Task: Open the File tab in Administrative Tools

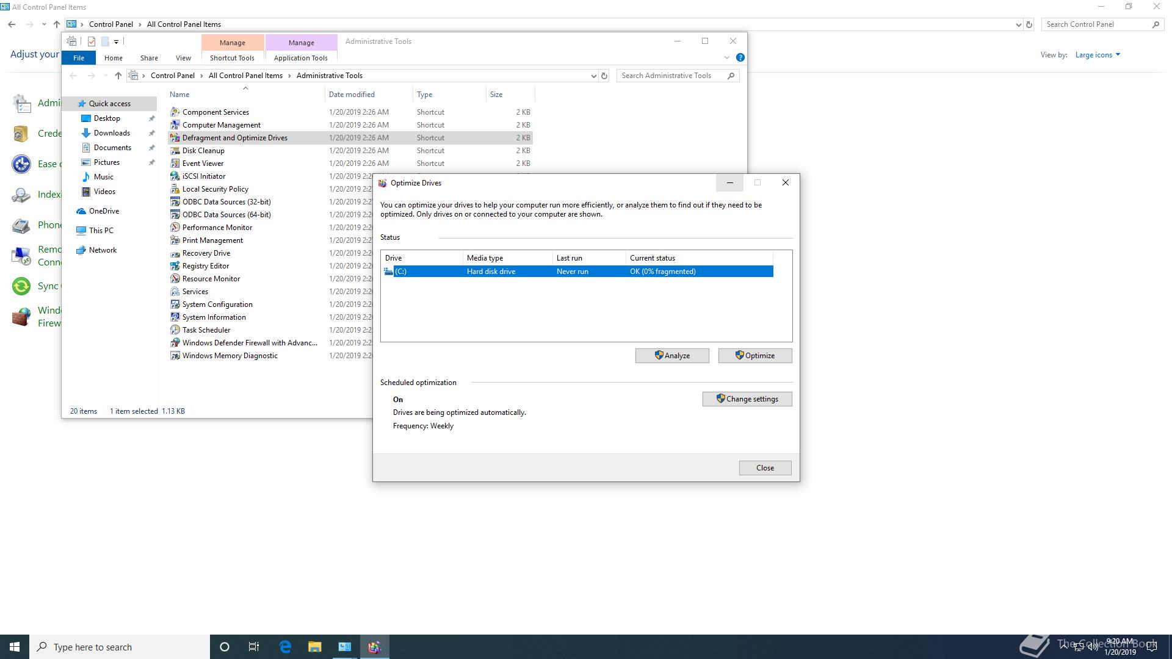Action: click(79, 58)
